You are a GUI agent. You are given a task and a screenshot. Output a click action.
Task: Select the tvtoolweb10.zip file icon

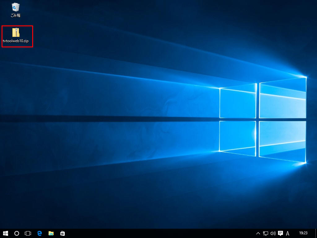(16, 32)
